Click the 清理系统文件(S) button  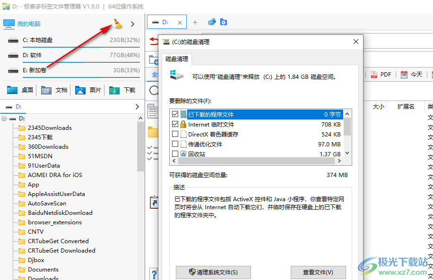[213, 272]
